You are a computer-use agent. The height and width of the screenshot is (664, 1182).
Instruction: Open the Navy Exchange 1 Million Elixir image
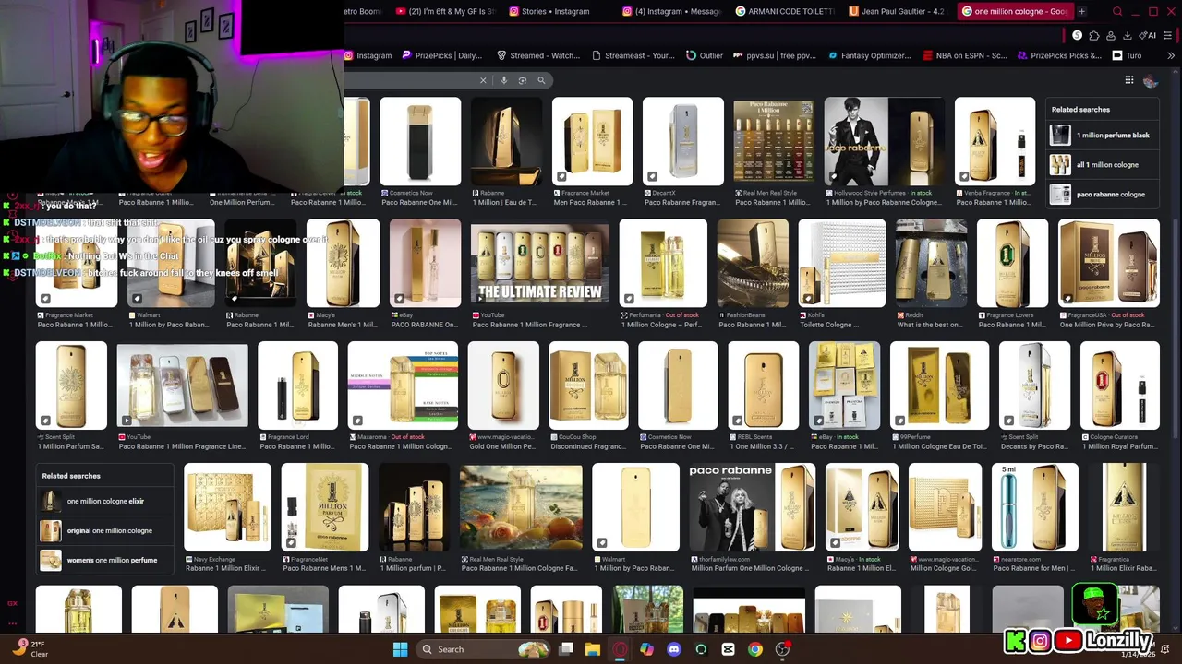pos(227,507)
